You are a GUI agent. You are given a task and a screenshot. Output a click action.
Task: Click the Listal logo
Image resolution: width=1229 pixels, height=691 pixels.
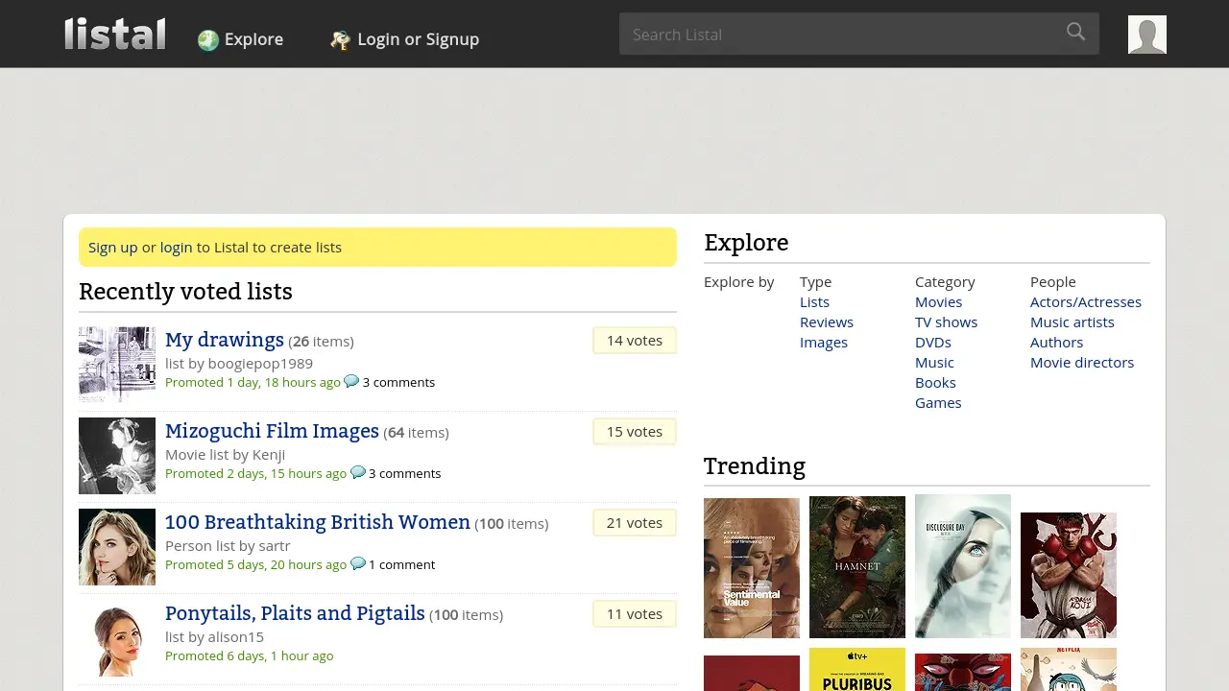[x=115, y=34]
